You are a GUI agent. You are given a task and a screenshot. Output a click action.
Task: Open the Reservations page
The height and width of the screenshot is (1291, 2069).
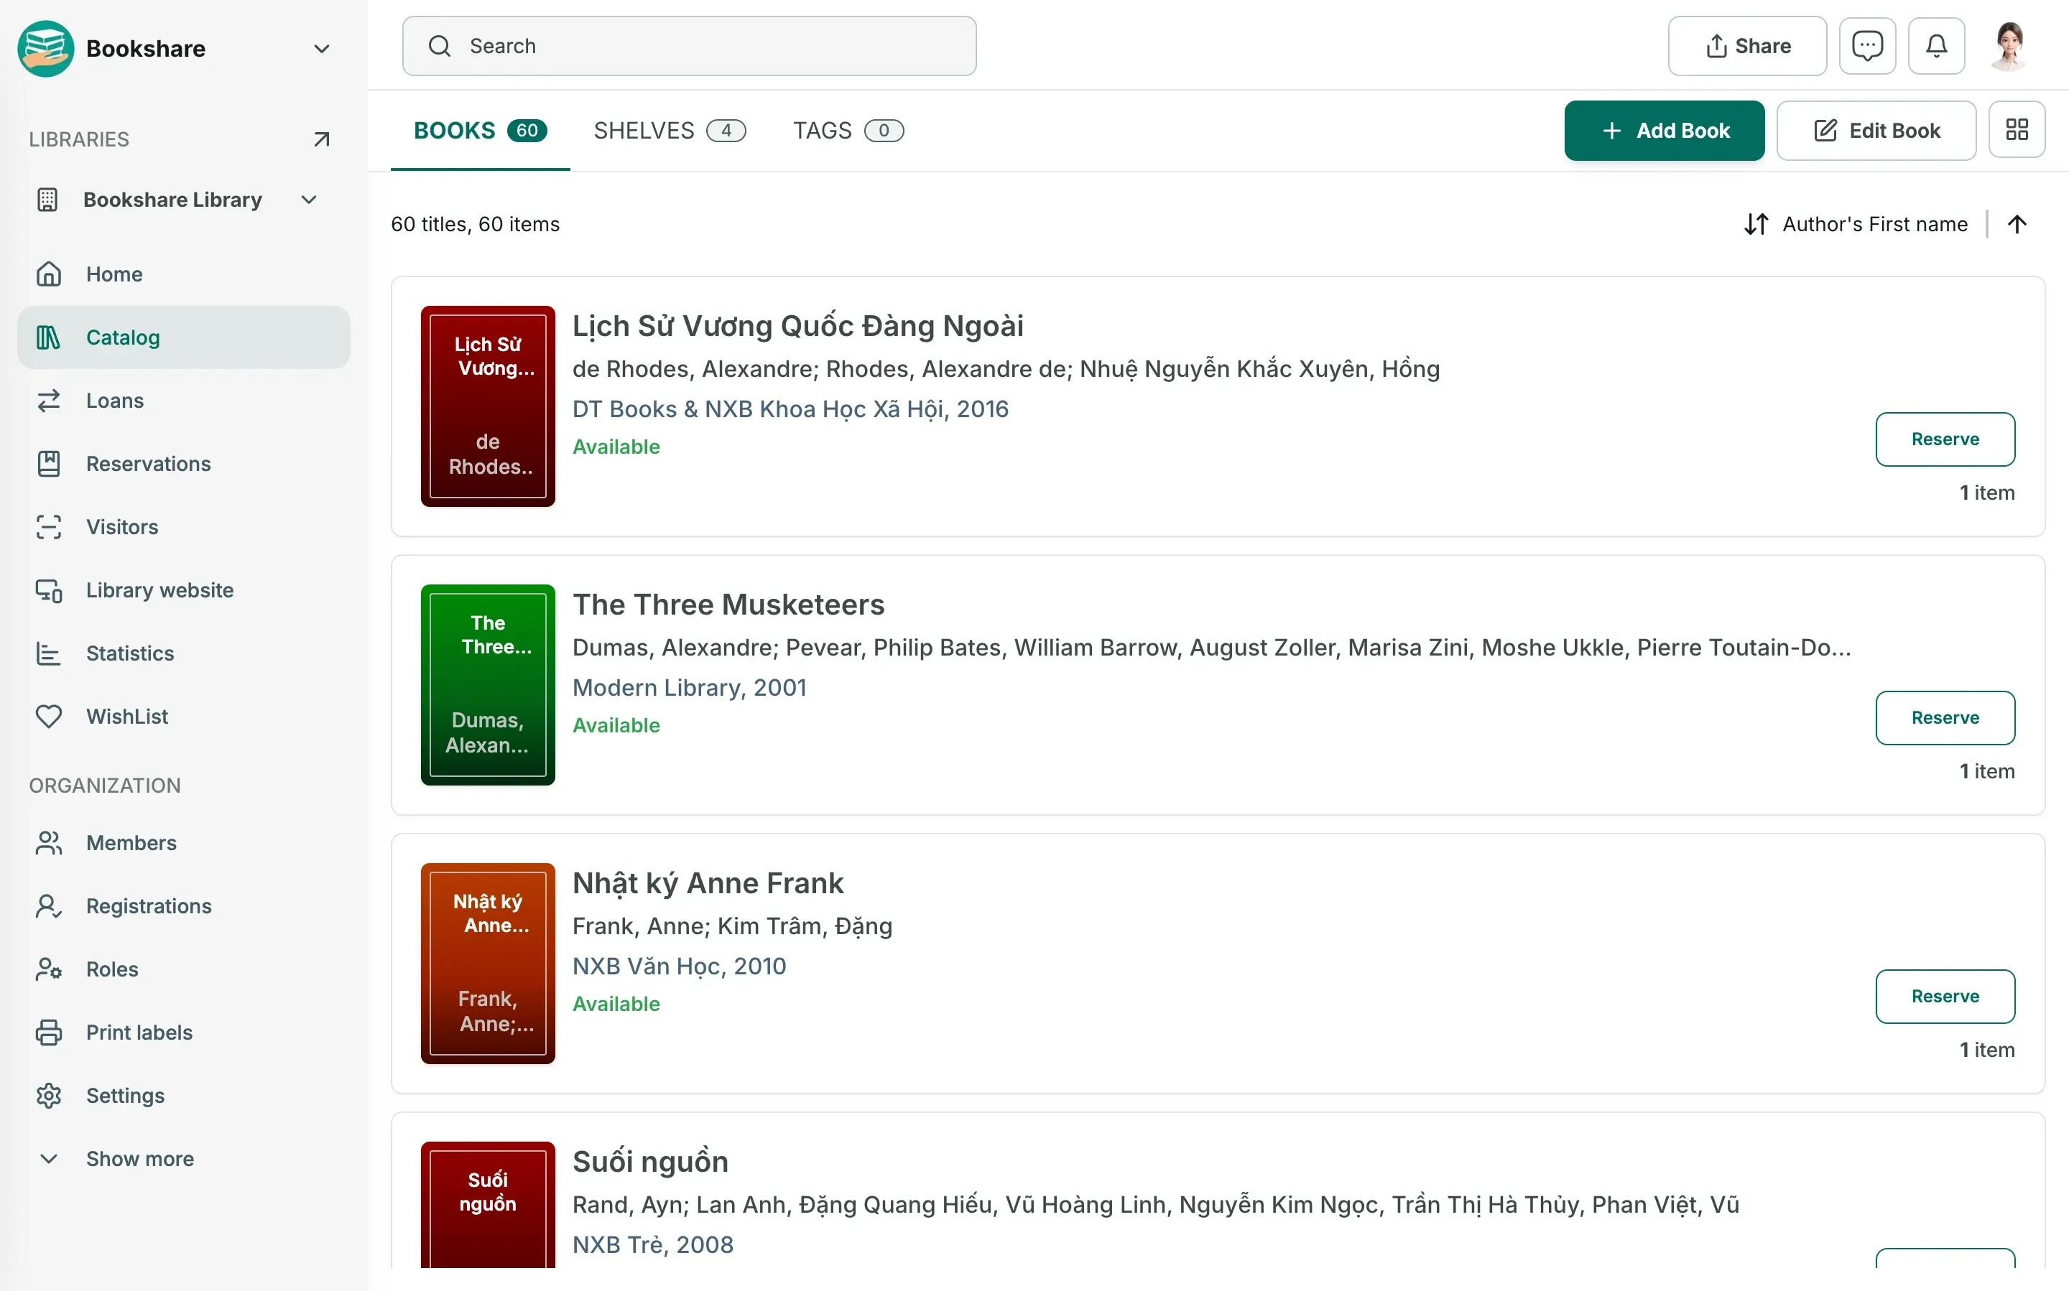coord(184,464)
